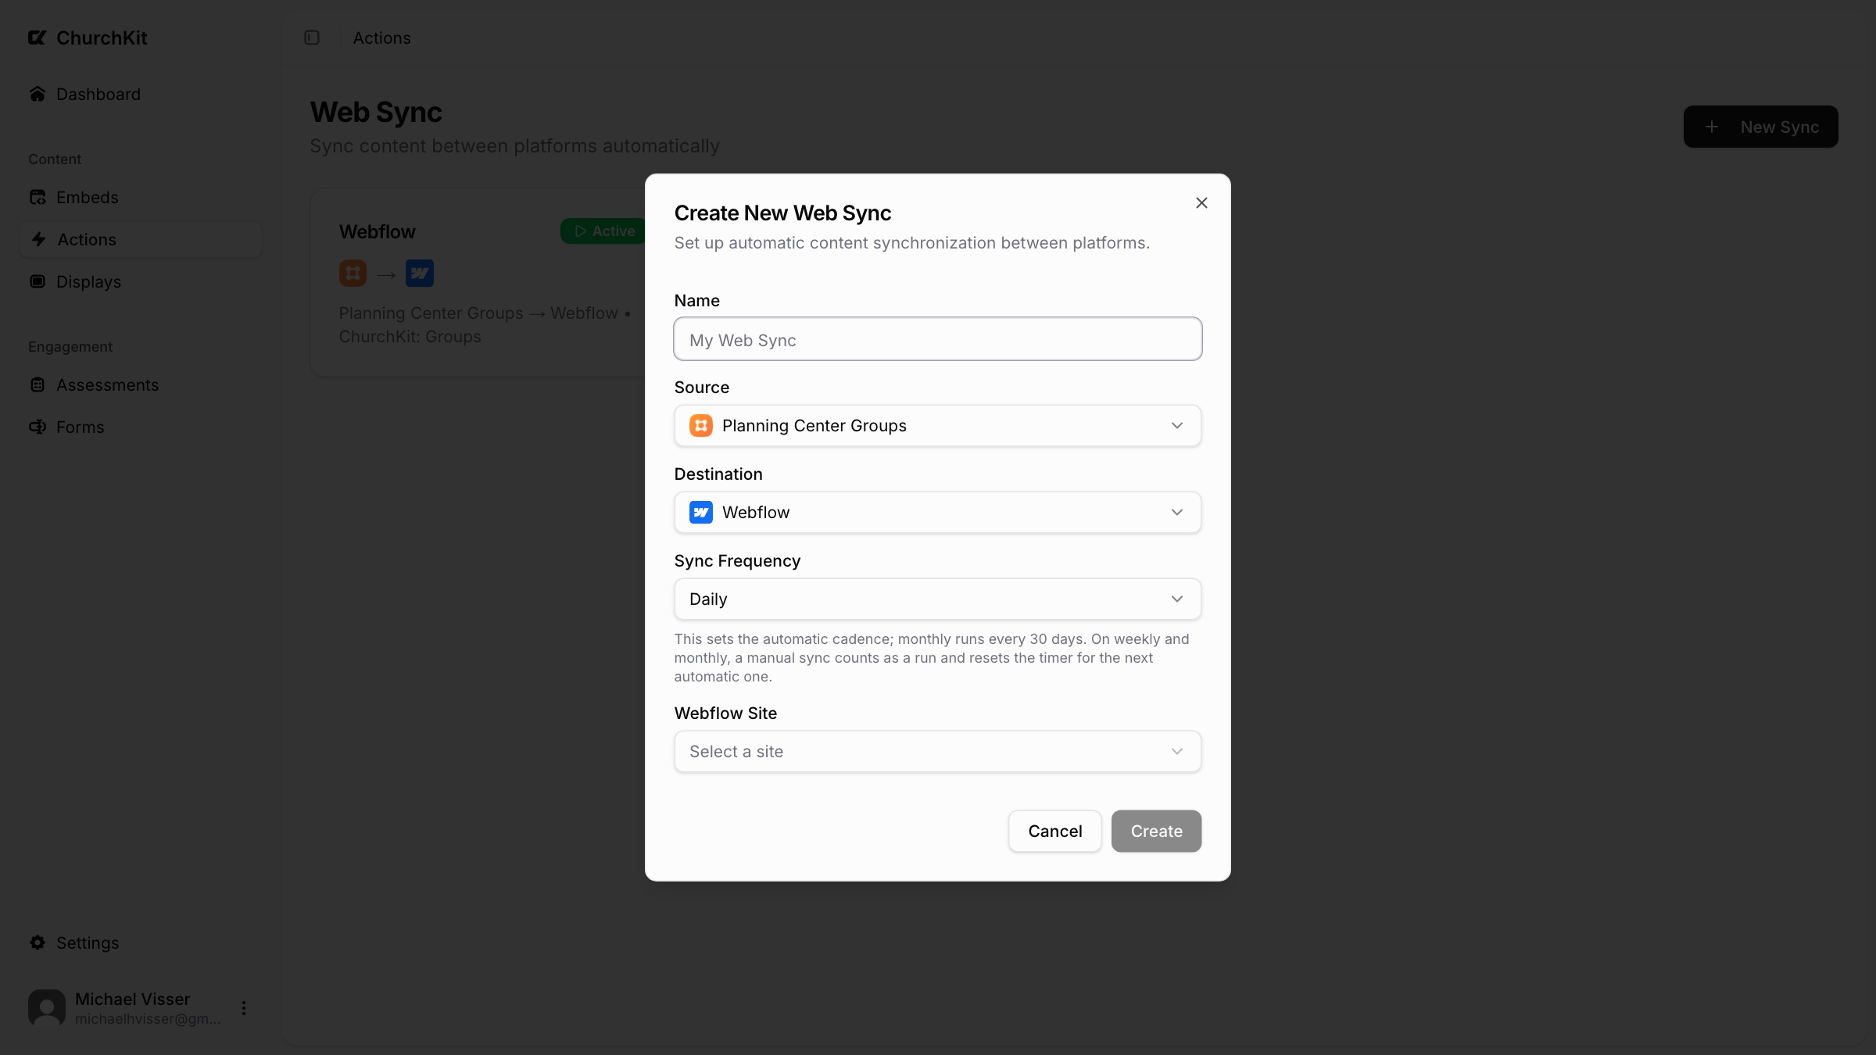The width and height of the screenshot is (1876, 1055).
Task: Go to Embeds in sidebar
Action: 141,197
